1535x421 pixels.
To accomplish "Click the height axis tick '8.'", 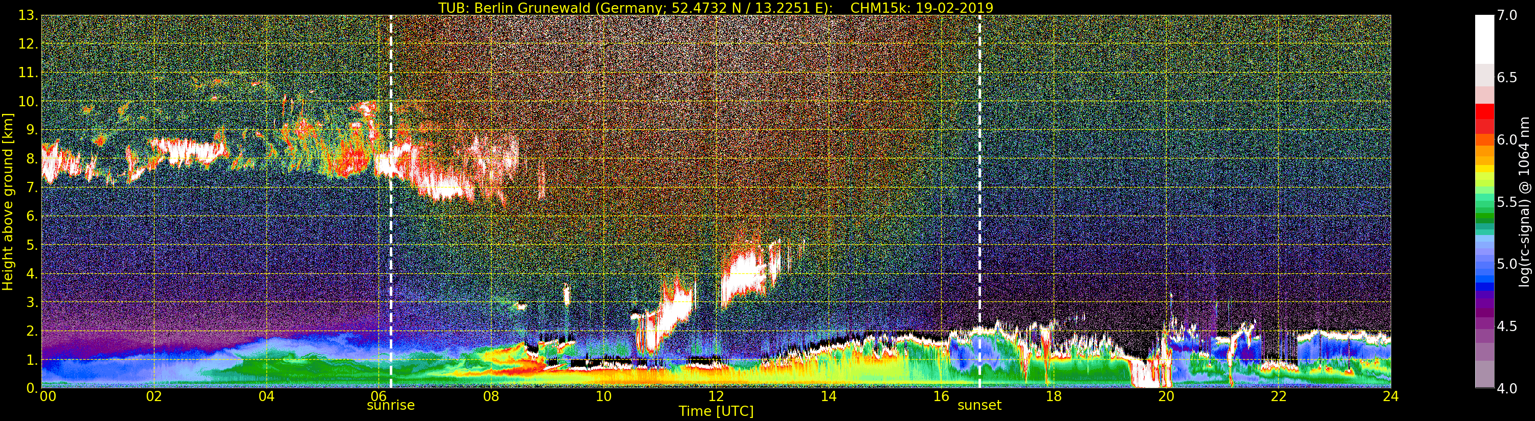I will point(32,159).
